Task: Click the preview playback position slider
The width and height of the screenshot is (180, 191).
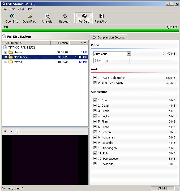Action: click(x=18, y=131)
